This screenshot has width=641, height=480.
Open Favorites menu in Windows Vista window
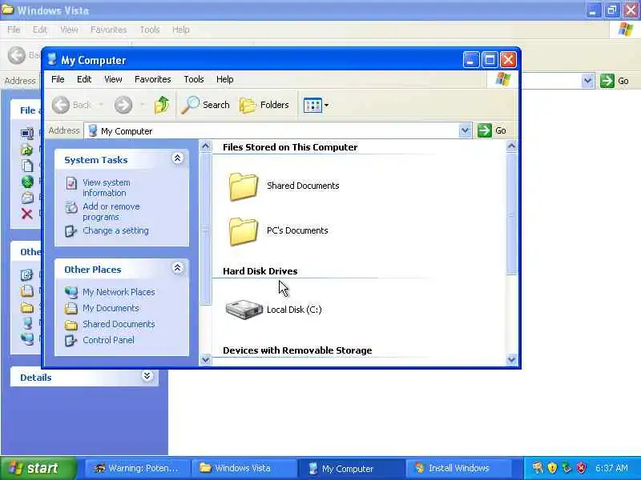[x=109, y=30]
